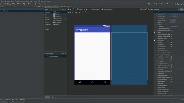
Task: Select Nexus 4 device dropdown
Action: pos(81,9)
